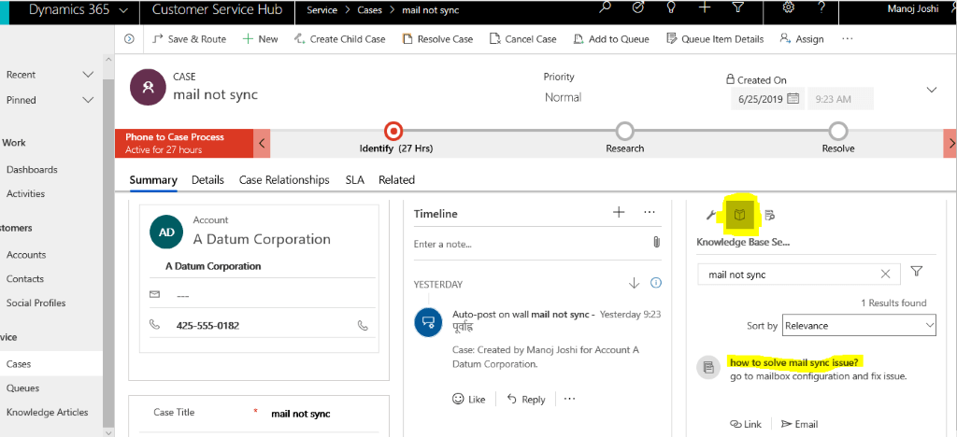The height and width of the screenshot is (437, 957).
Task: Open the Sort by Relevance dropdown
Action: [x=860, y=326]
